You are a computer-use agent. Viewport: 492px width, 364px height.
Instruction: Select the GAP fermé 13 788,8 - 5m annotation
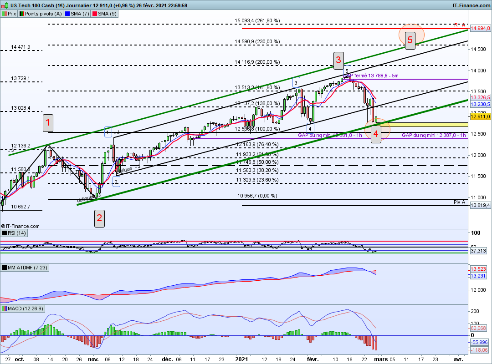372,76
